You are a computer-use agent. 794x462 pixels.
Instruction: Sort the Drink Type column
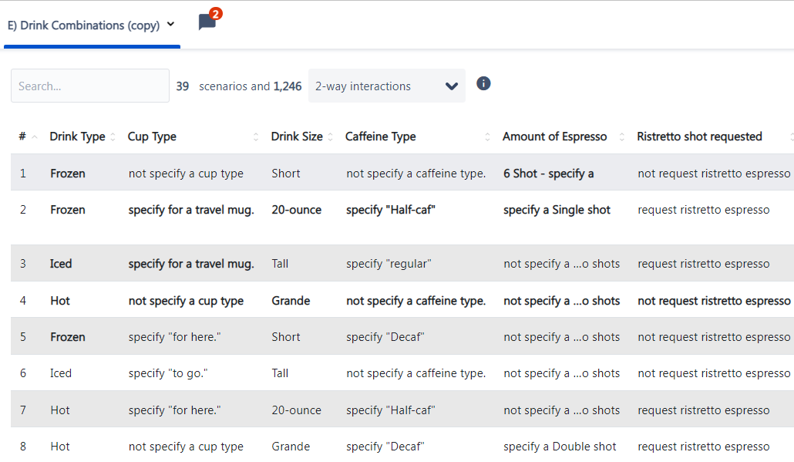click(113, 137)
